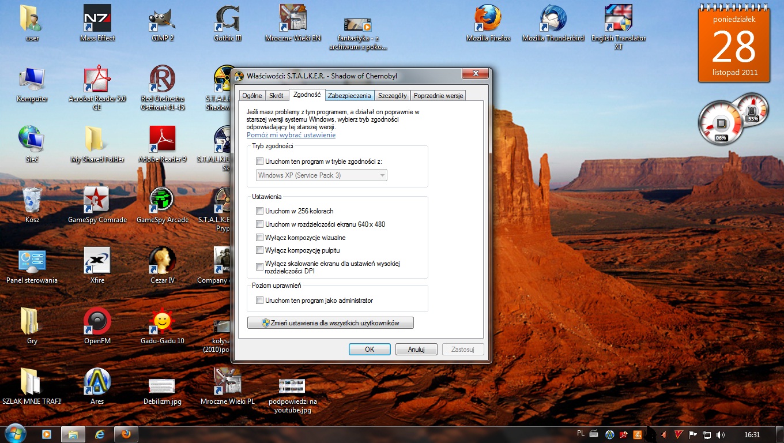Launch Gadu-Gadu 10 desktop shortcut

click(163, 326)
